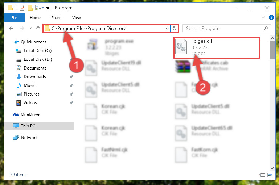This screenshot has height=185, width=279.
Task: Click the Search Program field
Action: click(x=226, y=28)
